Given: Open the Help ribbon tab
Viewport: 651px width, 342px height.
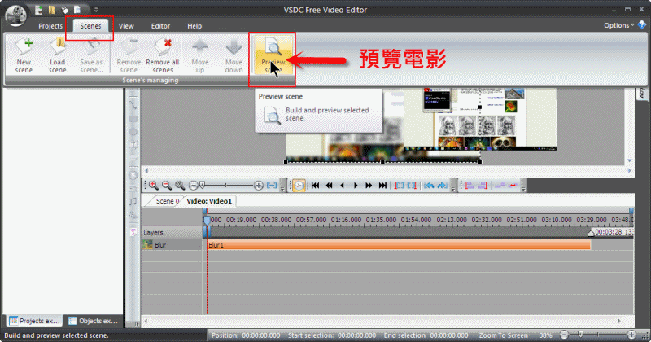Looking at the screenshot, I should point(194,26).
